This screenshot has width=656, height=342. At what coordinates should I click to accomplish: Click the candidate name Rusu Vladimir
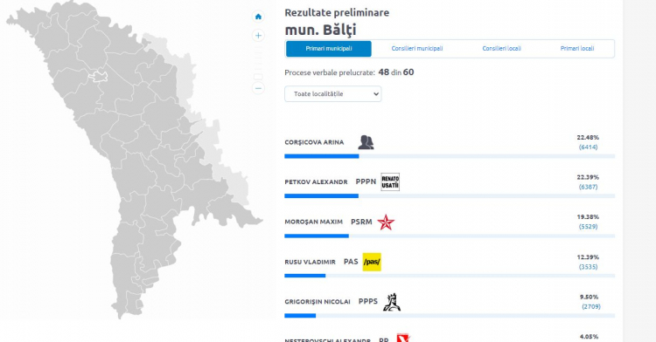[310, 262]
